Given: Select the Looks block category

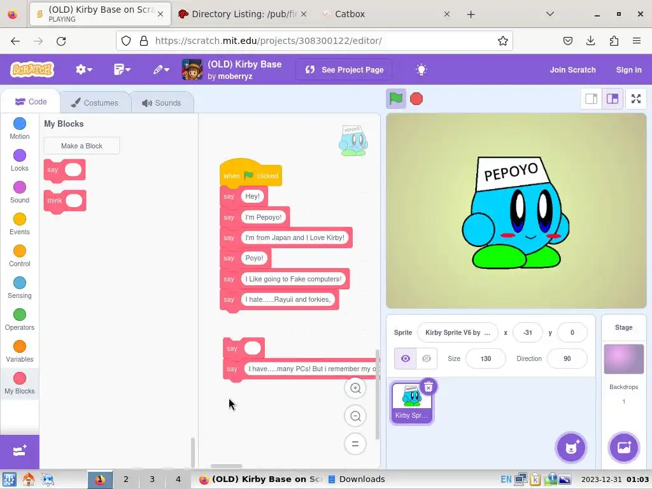Looking at the screenshot, I should 20,160.
